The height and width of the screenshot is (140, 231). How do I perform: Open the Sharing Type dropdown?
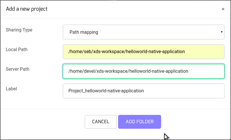point(144,32)
